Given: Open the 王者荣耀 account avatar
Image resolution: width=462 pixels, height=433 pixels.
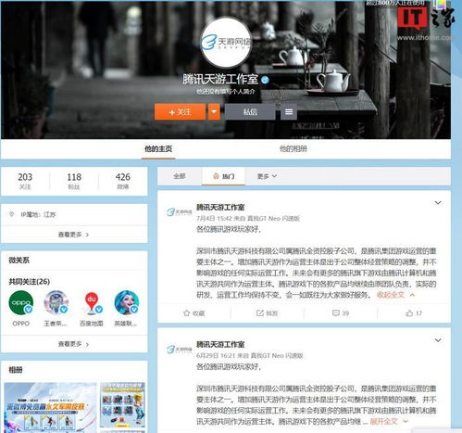Looking at the screenshot, I should pyautogui.click(x=56, y=302).
